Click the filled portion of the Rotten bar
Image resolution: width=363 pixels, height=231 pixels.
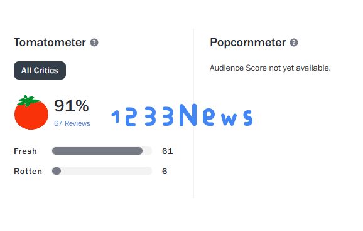click(x=57, y=171)
